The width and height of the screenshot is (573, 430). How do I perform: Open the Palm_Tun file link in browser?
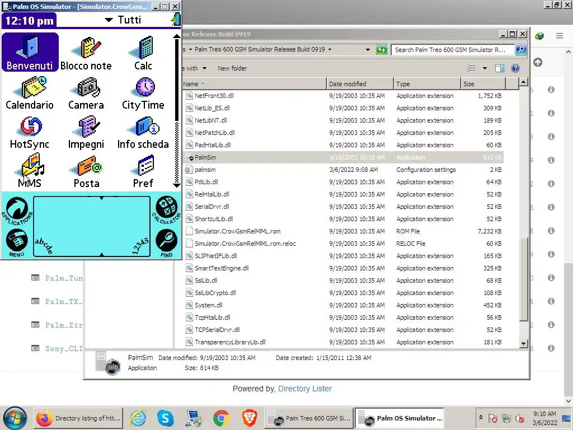64,278
